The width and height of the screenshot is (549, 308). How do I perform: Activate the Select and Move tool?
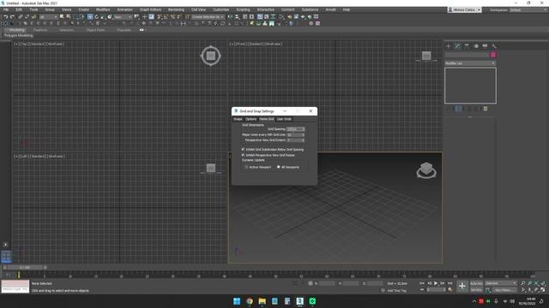point(90,17)
